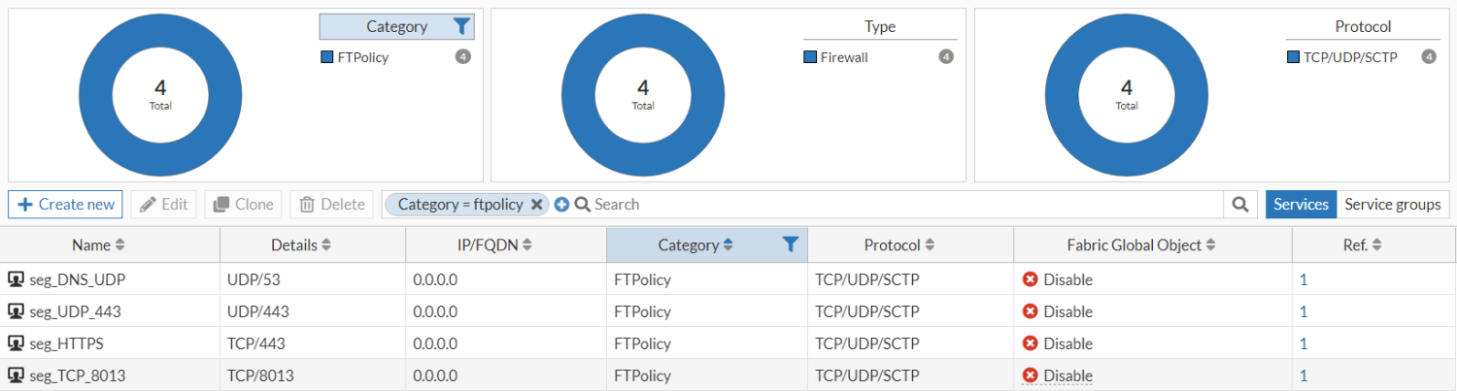
Task: Remove the Category = ftpolicy filter chip
Action: pos(536,205)
